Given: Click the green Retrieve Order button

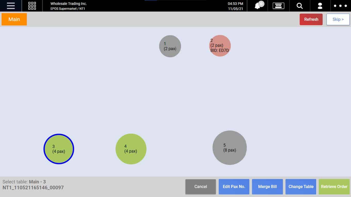Looking at the screenshot, I should pyautogui.click(x=334, y=187).
